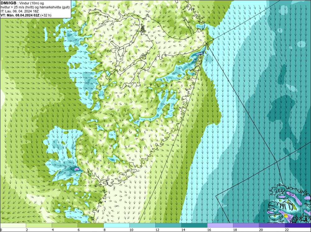This screenshot has height=232, width=311.
Task: Click the '16' label on the color scale
Action: 209,230
